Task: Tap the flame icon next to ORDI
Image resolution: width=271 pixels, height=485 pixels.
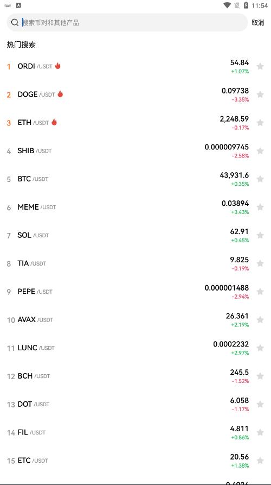Action: point(57,66)
